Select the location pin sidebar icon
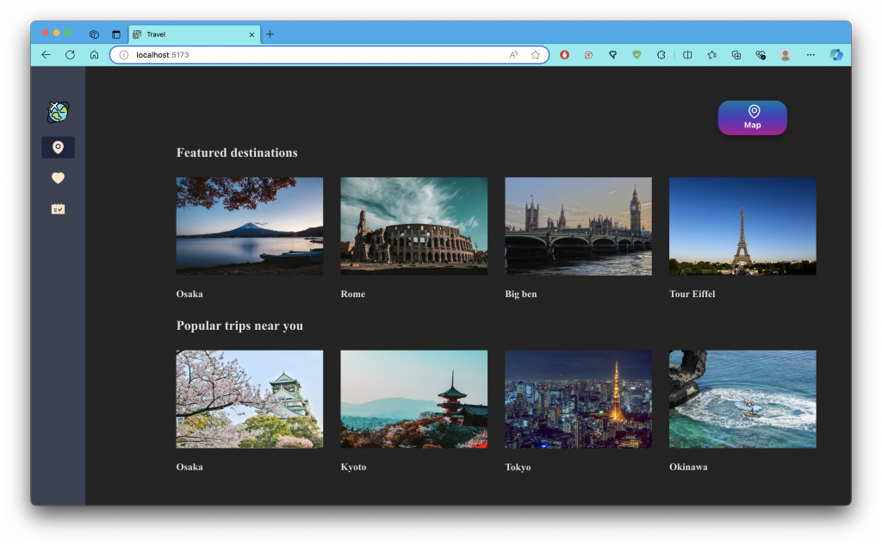The image size is (882, 546). 58,147
